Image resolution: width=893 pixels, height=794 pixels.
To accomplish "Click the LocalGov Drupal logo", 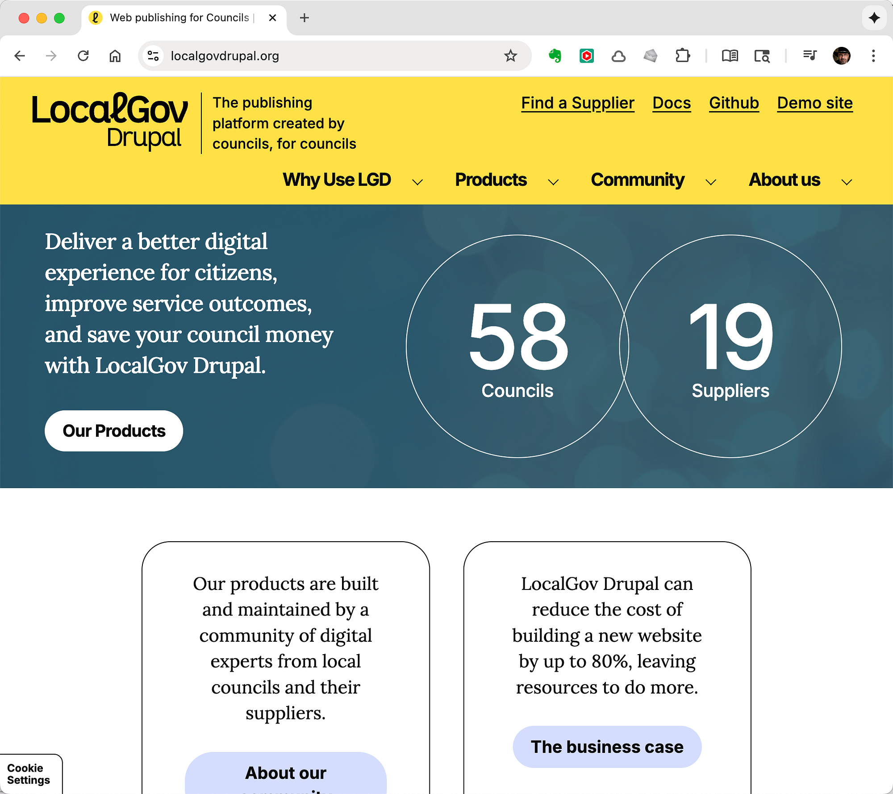I will 110,121.
